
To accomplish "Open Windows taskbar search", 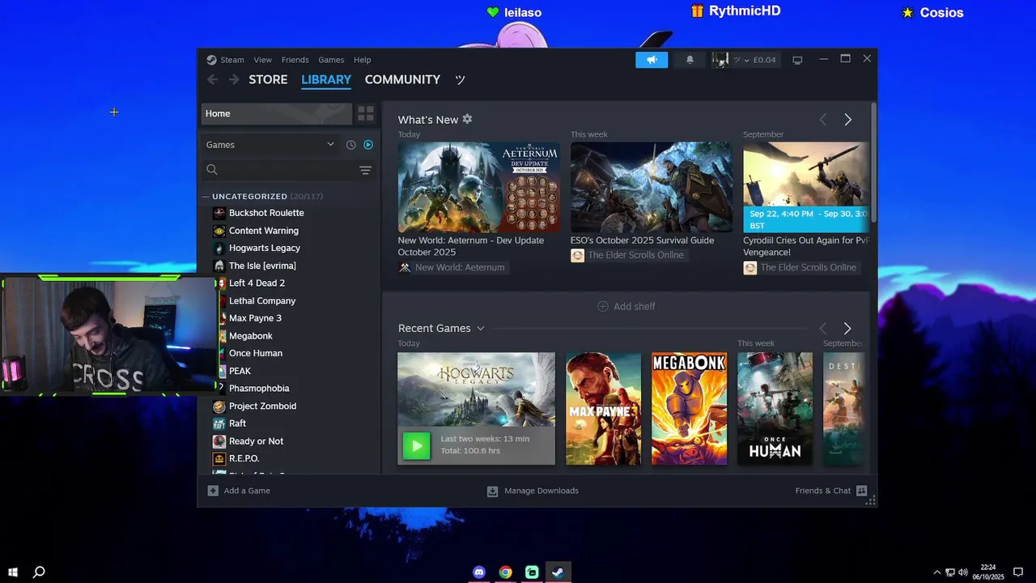I will (x=38, y=572).
